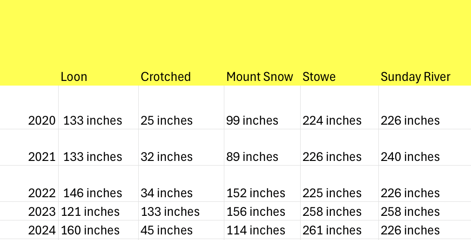Click the 2024 year cell
Viewport: 471px width, 240px height.
coord(42,230)
